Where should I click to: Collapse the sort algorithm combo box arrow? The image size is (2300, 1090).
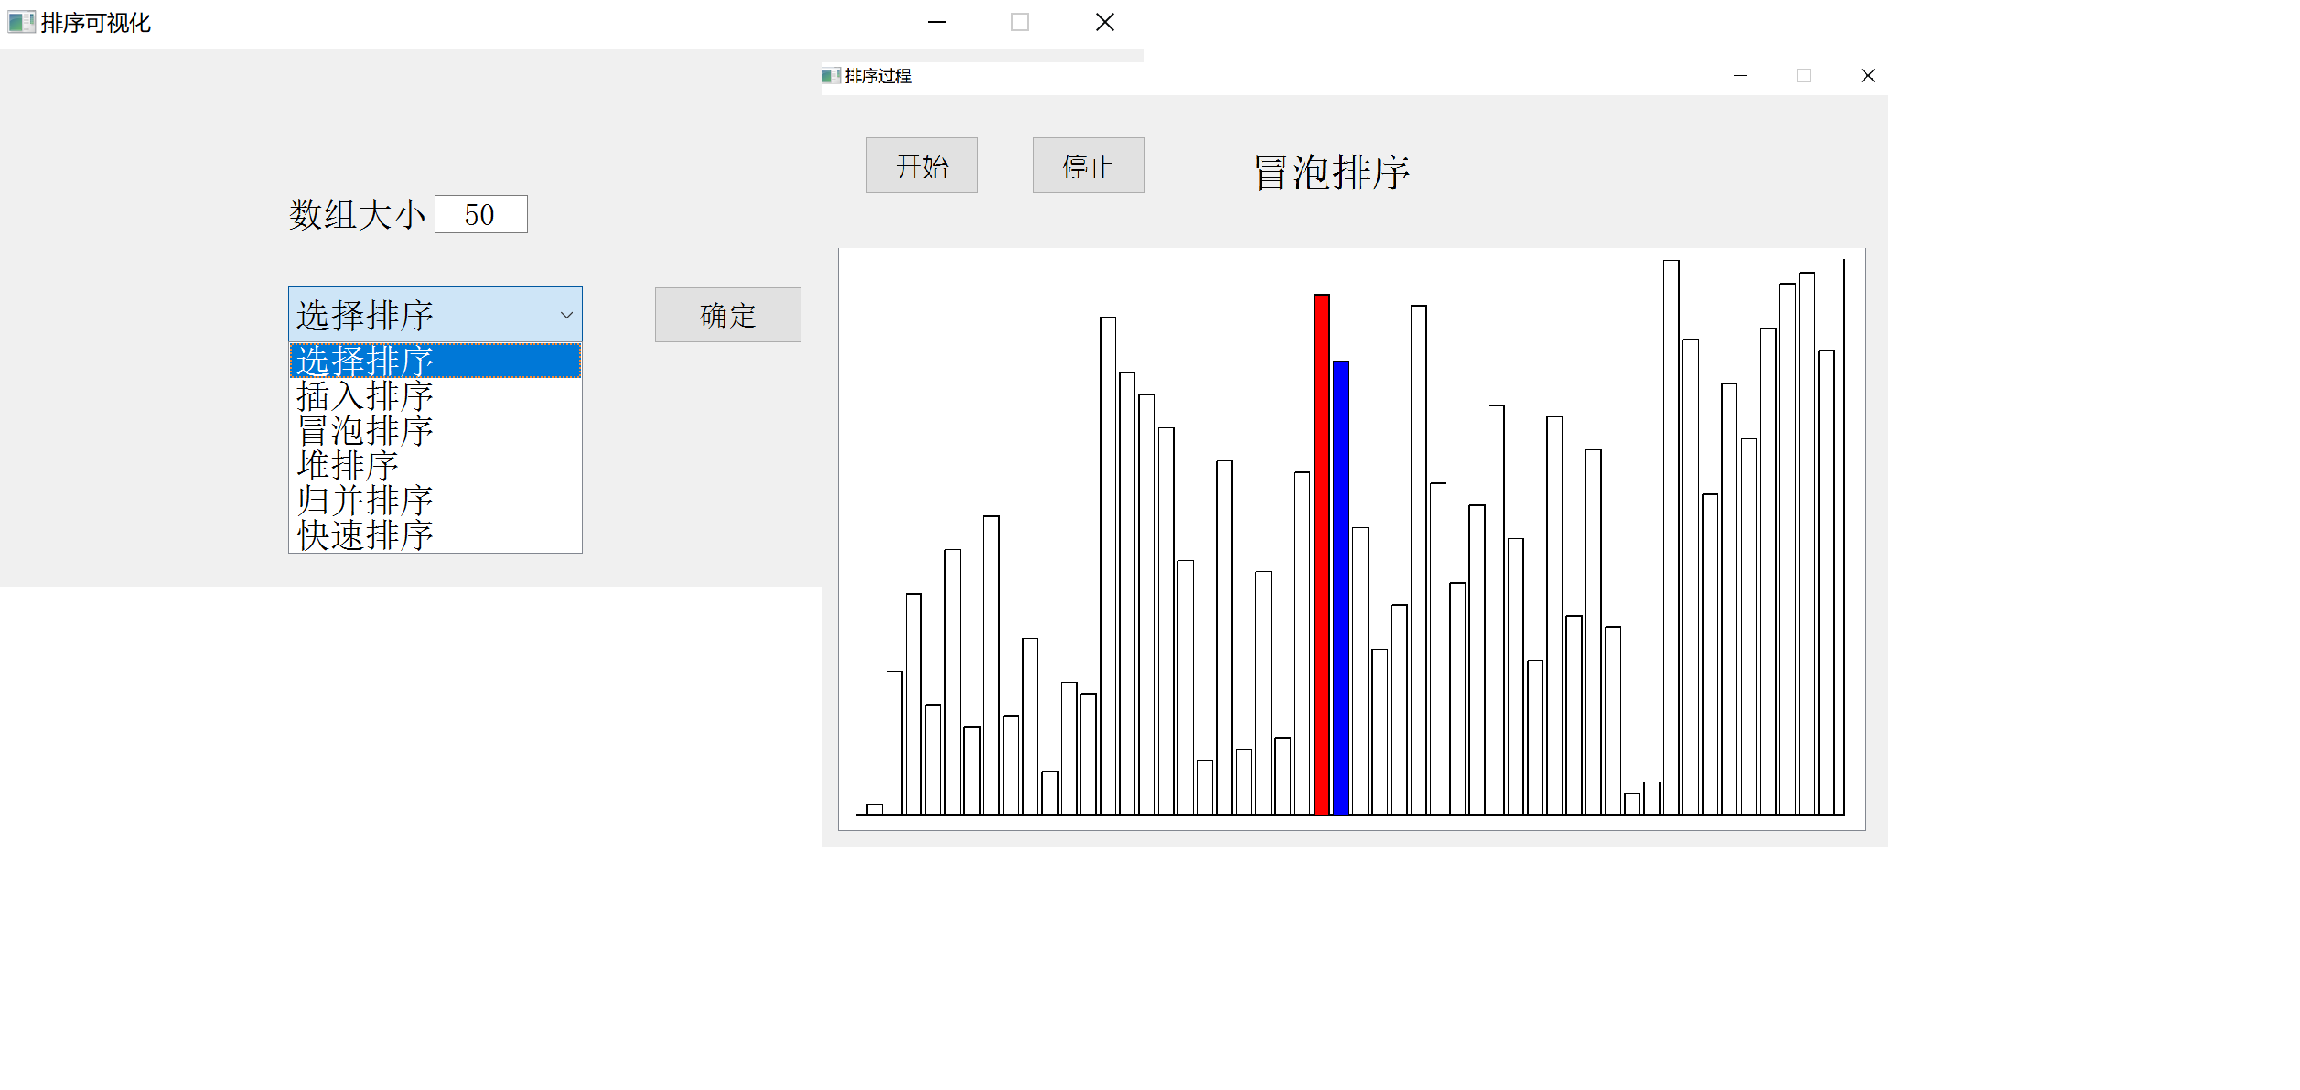[x=566, y=315]
